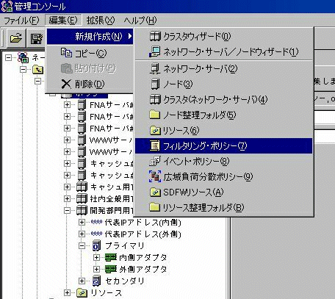Select the プライマリ tree item
The image size is (335, 299).
125,246
